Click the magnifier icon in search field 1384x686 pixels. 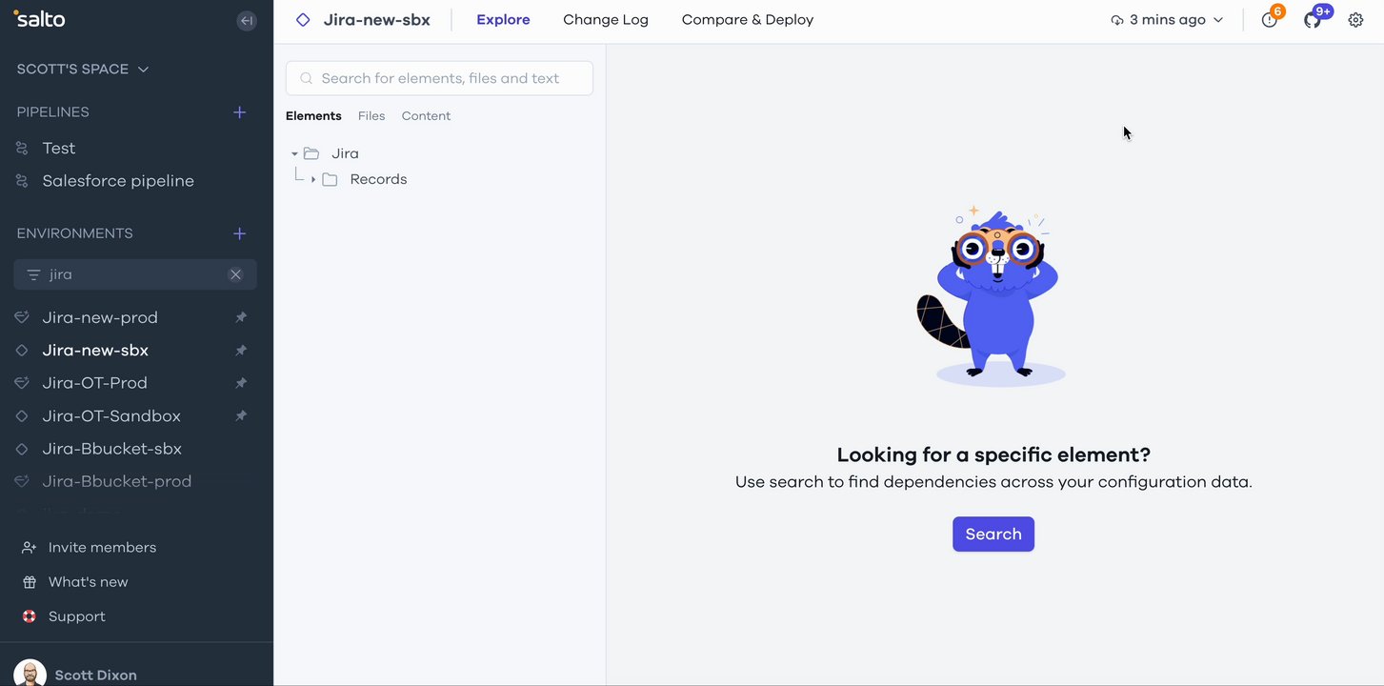click(x=307, y=78)
